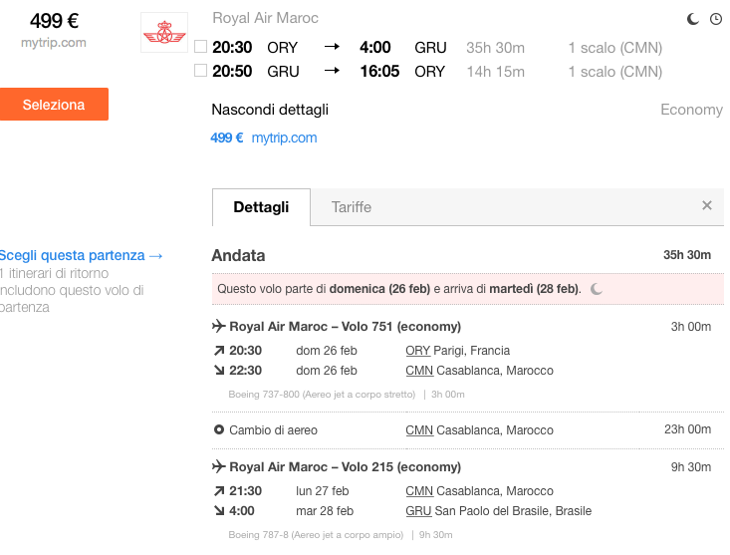Click the long duration clock icon

pyautogui.click(x=716, y=19)
